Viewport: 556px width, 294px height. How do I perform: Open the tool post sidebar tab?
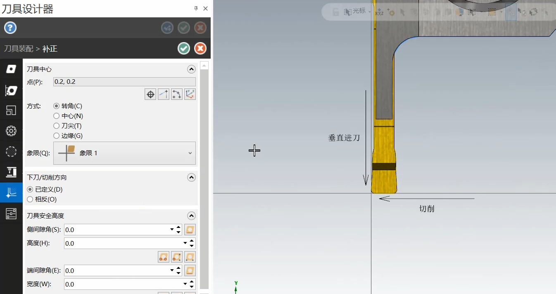tap(11, 172)
